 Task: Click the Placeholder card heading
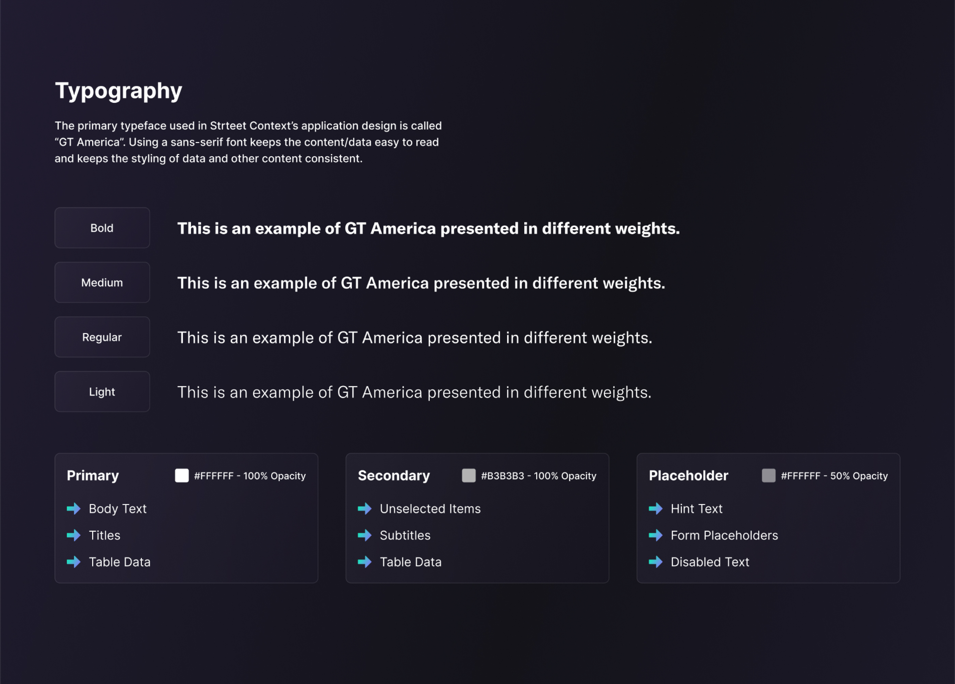coord(689,476)
